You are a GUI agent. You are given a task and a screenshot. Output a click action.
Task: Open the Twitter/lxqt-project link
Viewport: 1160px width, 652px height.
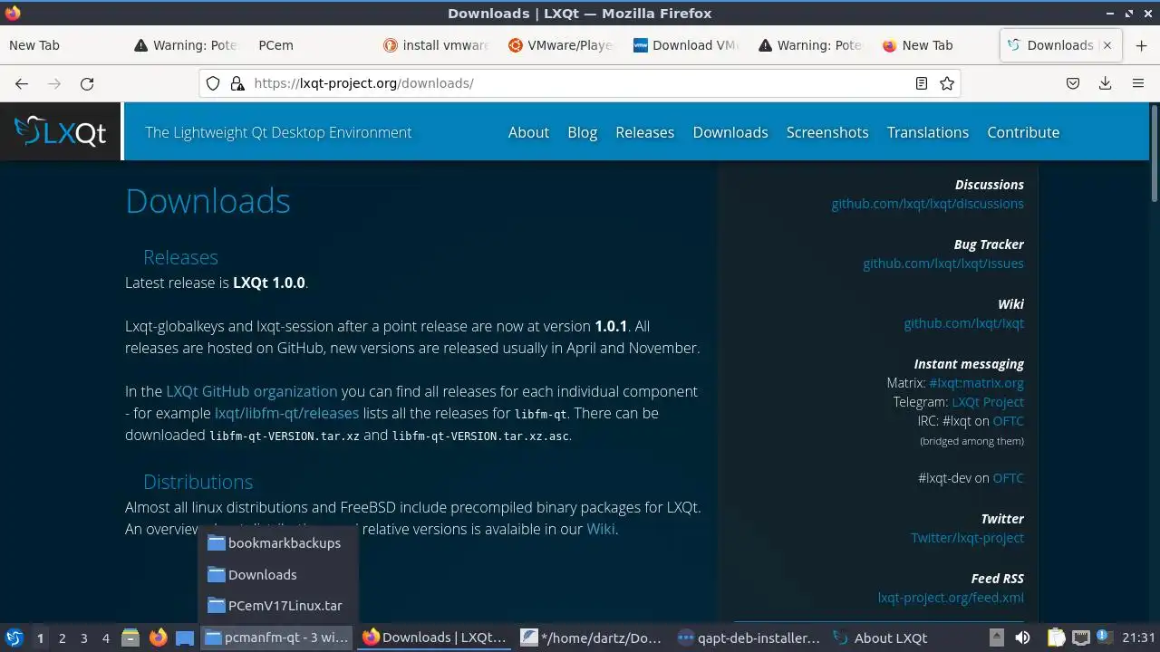pyautogui.click(x=967, y=538)
